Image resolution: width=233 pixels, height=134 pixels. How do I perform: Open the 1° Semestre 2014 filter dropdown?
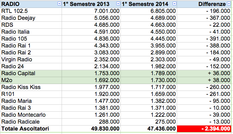coord(175,4)
